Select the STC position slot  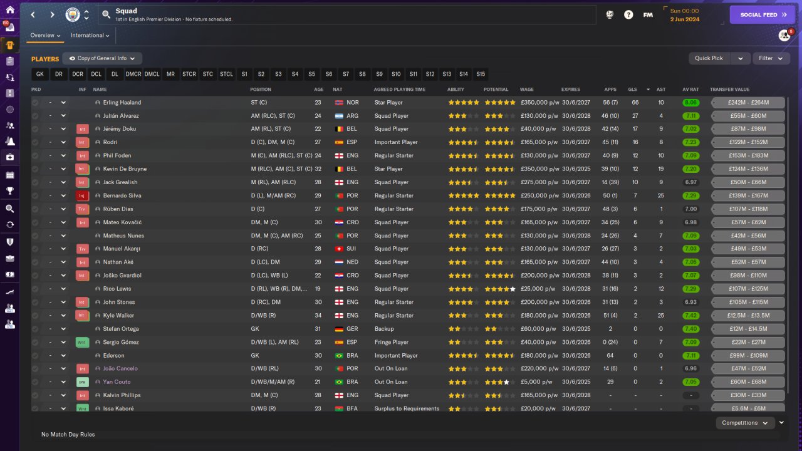207,74
